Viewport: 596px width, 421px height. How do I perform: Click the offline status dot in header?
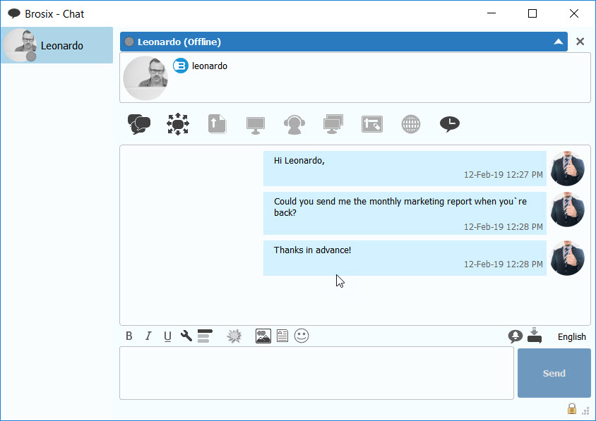tap(129, 42)
